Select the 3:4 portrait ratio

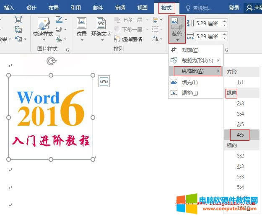tap(241, 114)
